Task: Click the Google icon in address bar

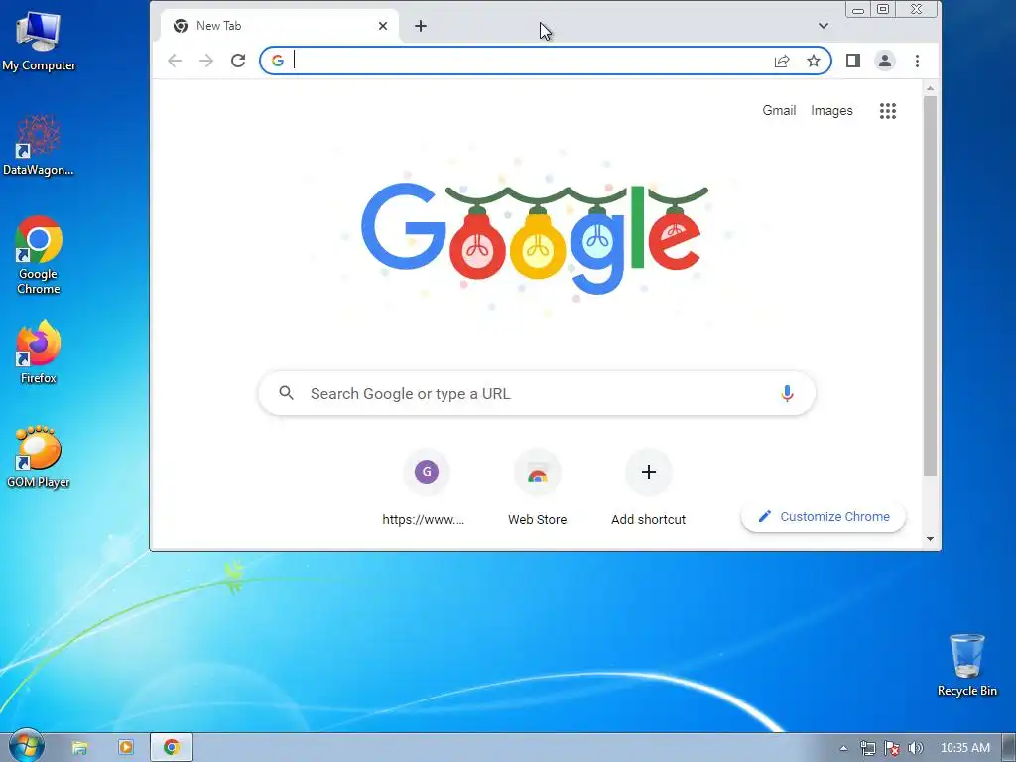Action: pyautogui.click(x=278, y=61)
